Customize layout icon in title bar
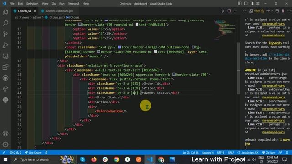Viewport: 292px width, 164px height. (257, 4)
